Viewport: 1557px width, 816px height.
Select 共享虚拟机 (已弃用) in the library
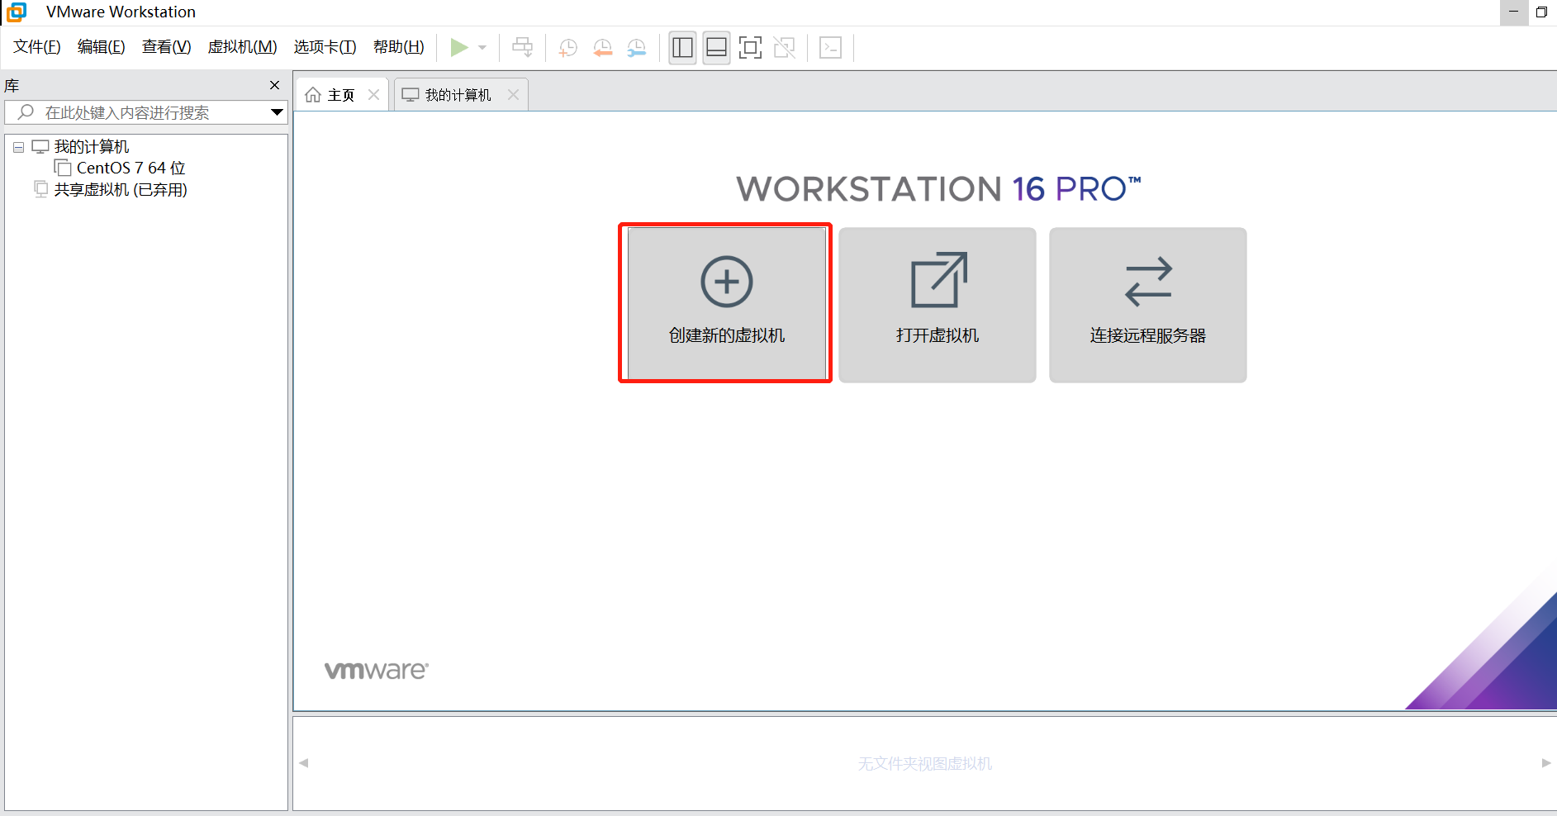[x=121, y=190]
